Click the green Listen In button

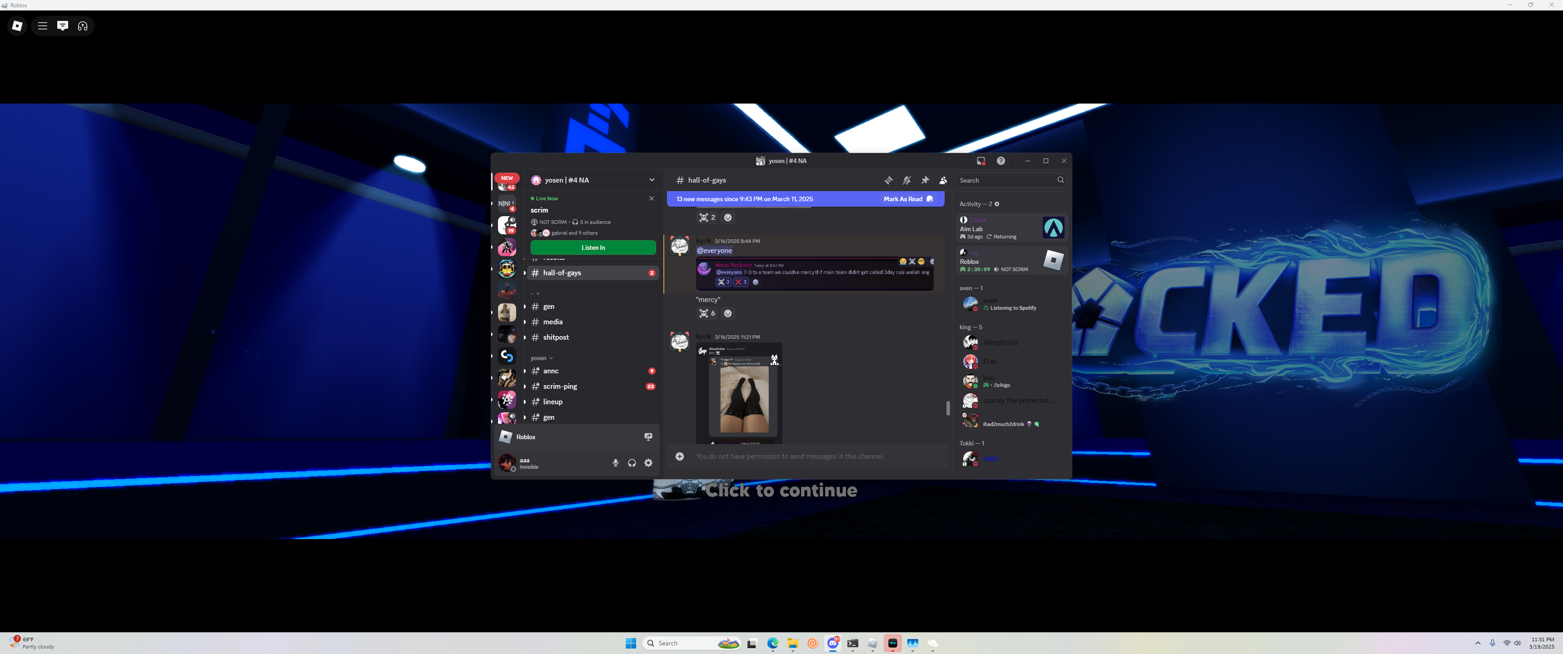[x=593, y=248]
